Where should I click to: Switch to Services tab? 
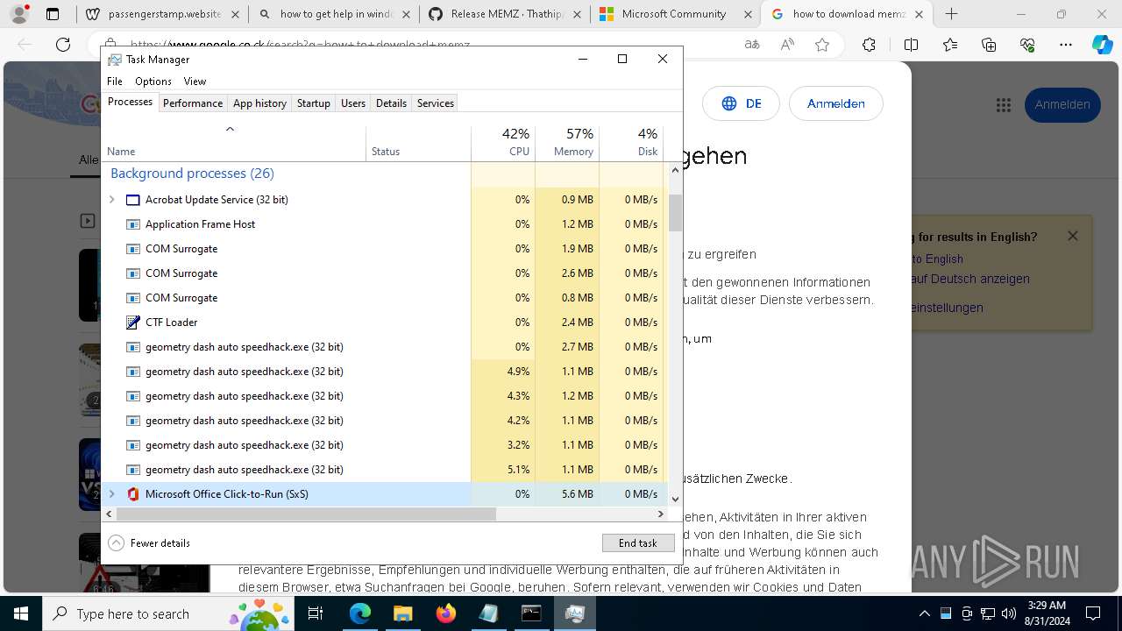[436, 103]
